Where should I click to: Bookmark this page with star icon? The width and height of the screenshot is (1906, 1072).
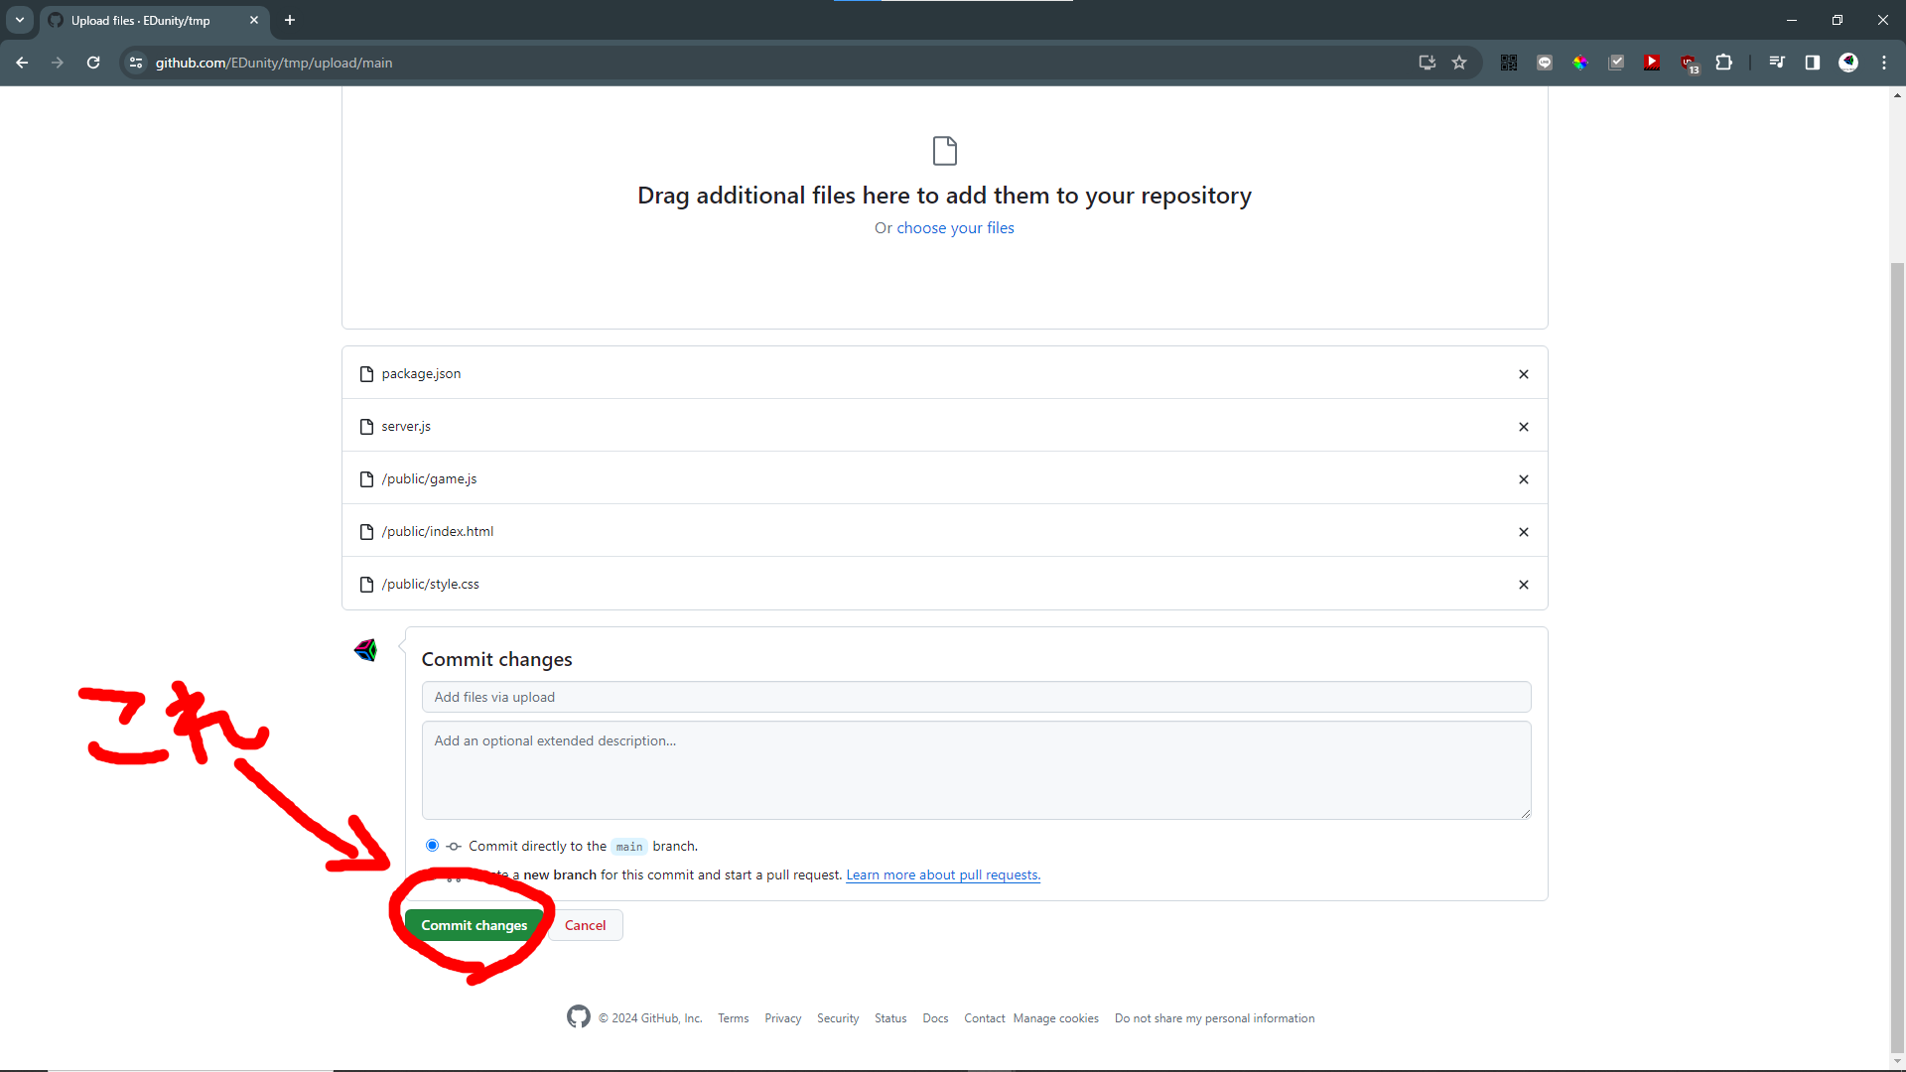point(1459,63)
